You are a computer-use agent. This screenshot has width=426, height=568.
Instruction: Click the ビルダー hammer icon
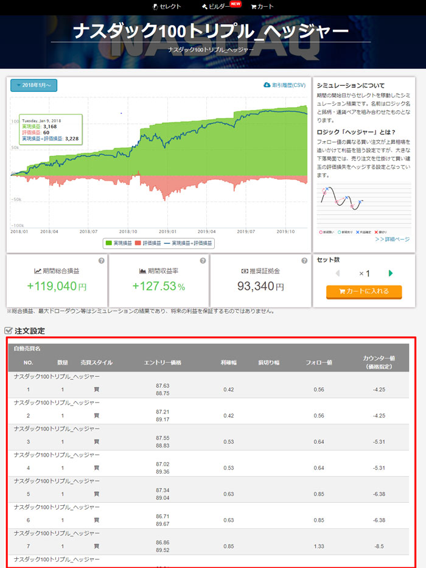pos(204,7)
